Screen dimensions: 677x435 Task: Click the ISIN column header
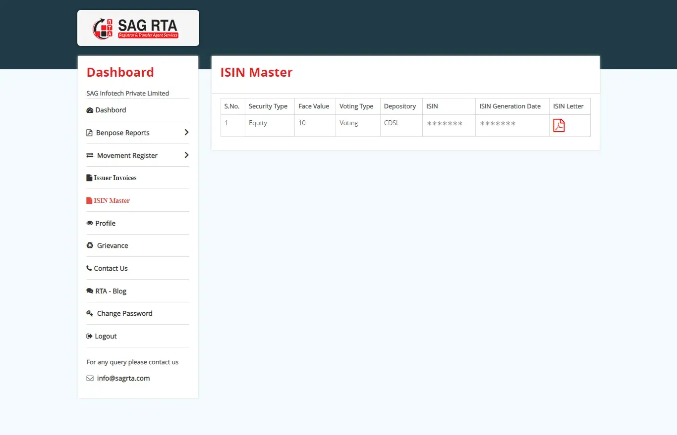click(x=432, y=106)
